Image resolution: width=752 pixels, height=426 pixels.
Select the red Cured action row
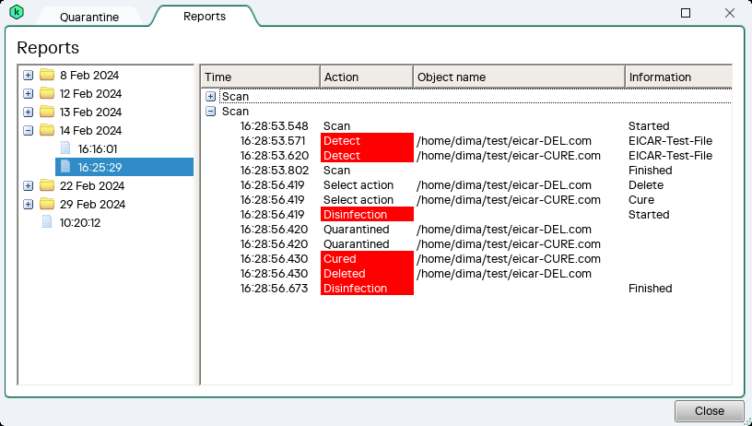click(367, 259)
